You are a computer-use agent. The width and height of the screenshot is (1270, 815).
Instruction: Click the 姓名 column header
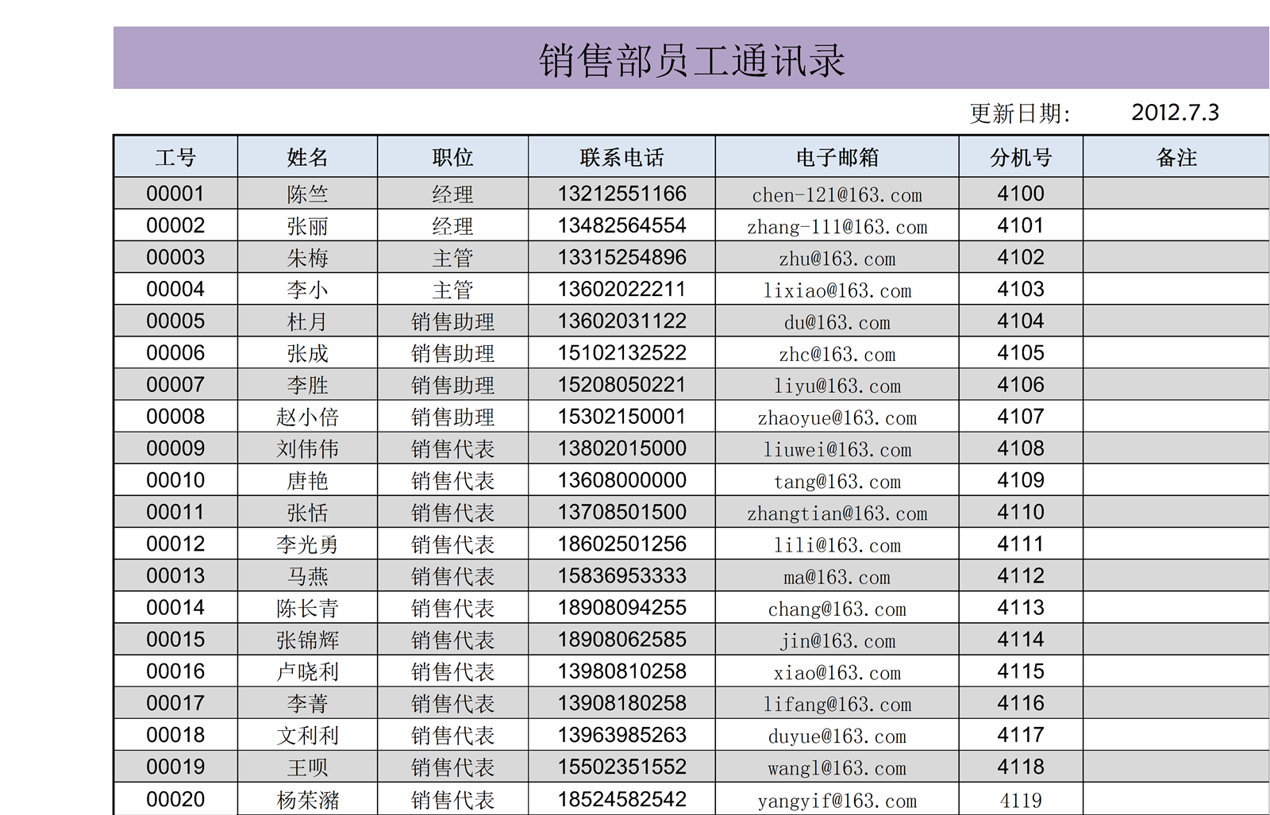(307, 157)
